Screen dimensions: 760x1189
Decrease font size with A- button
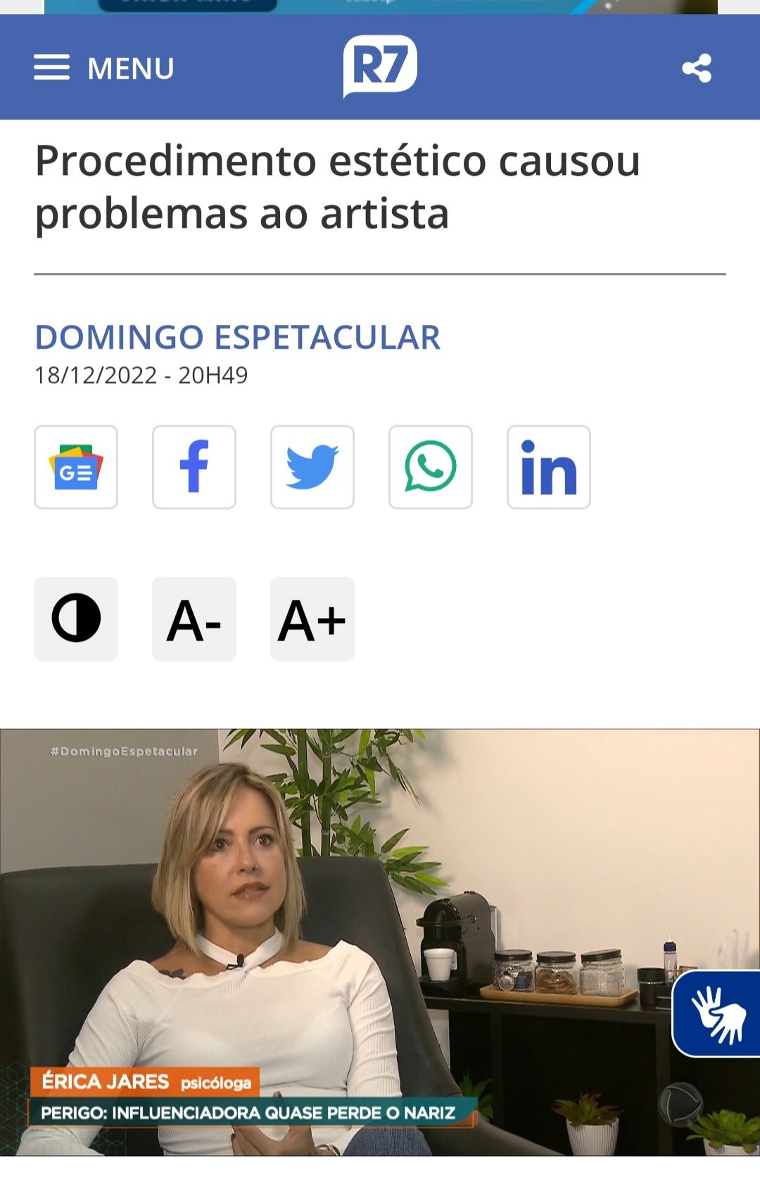pyautogui.click(x=194, y=619)
